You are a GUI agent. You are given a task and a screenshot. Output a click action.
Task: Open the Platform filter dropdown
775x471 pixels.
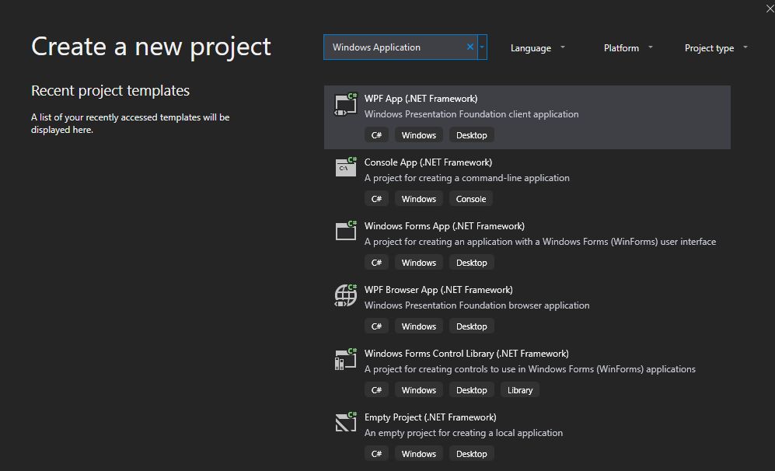click(x=628, y=48)
